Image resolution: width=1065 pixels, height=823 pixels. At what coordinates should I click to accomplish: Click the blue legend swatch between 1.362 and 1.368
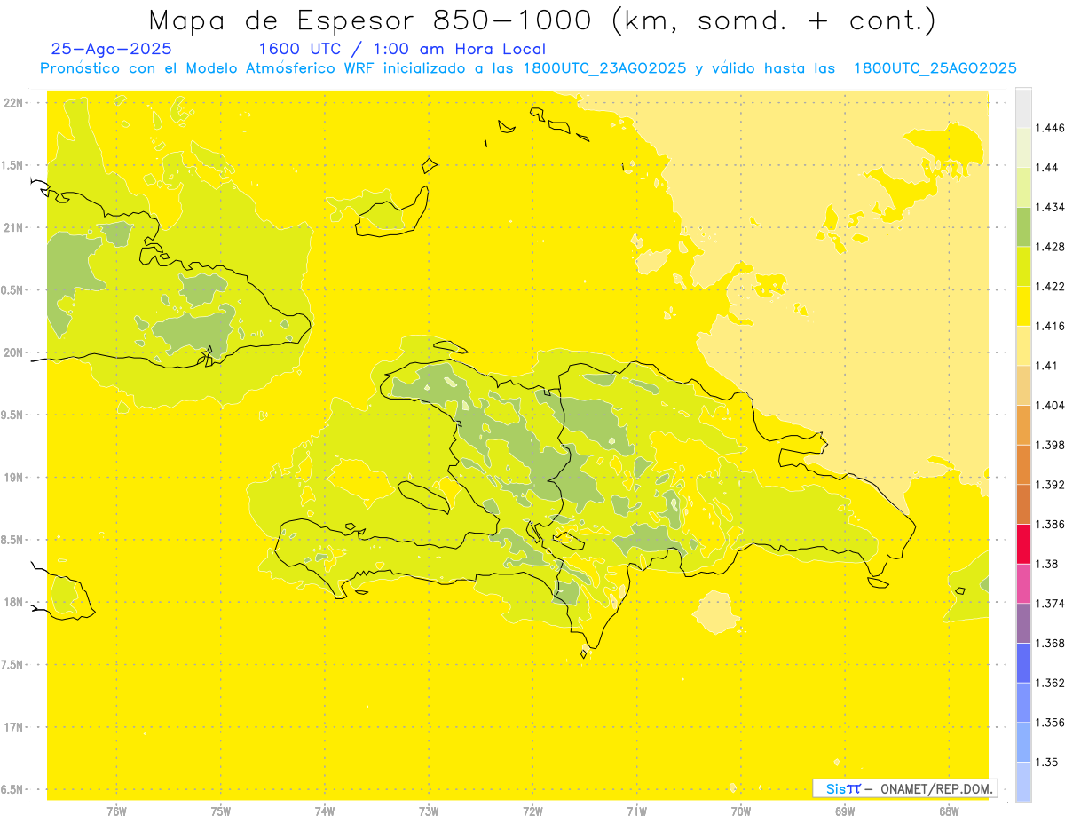click(1023, 662)
